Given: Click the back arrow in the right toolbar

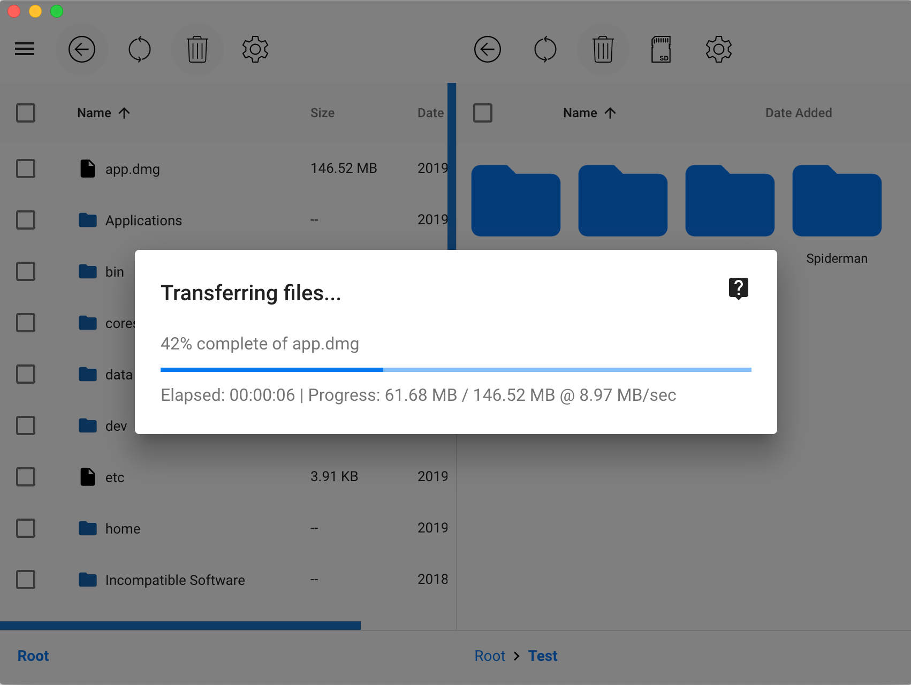Looking at the screenshot, I should click(x=488, y=49).
